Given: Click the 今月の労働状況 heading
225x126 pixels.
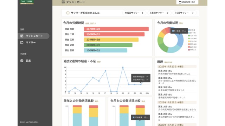Looking at the screenshot, I should coord(167,23).
